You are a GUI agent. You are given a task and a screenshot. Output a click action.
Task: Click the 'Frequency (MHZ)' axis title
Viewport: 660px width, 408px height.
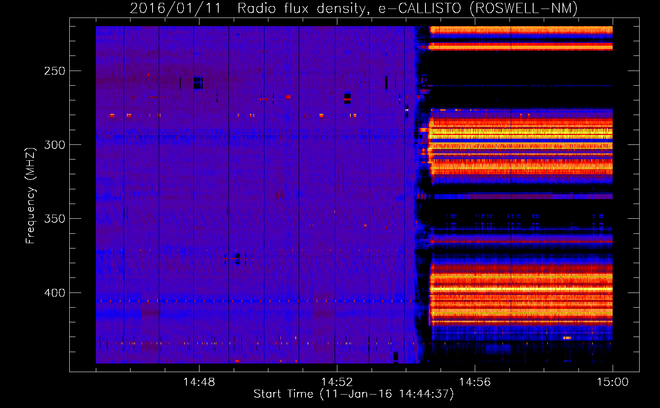tap(31, 195)
